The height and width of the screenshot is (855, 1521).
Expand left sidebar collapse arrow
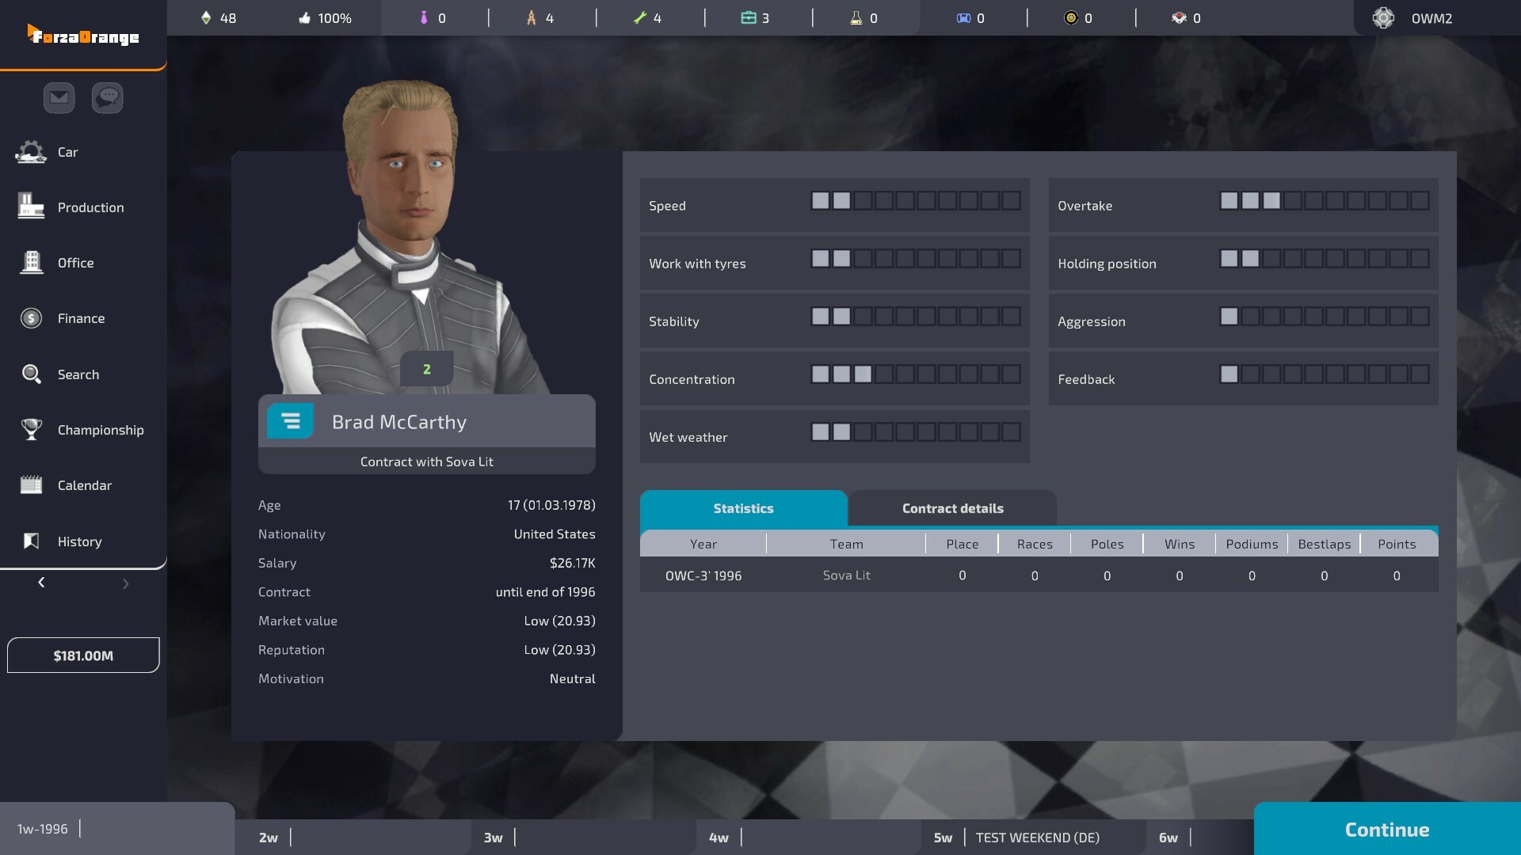(40, 582)
